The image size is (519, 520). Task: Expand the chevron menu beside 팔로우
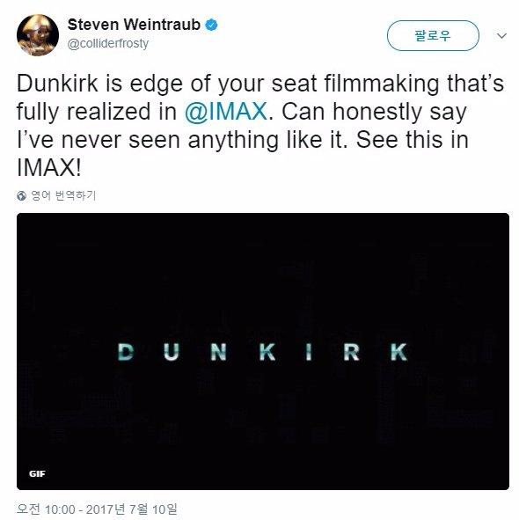[x=501, y=35]
